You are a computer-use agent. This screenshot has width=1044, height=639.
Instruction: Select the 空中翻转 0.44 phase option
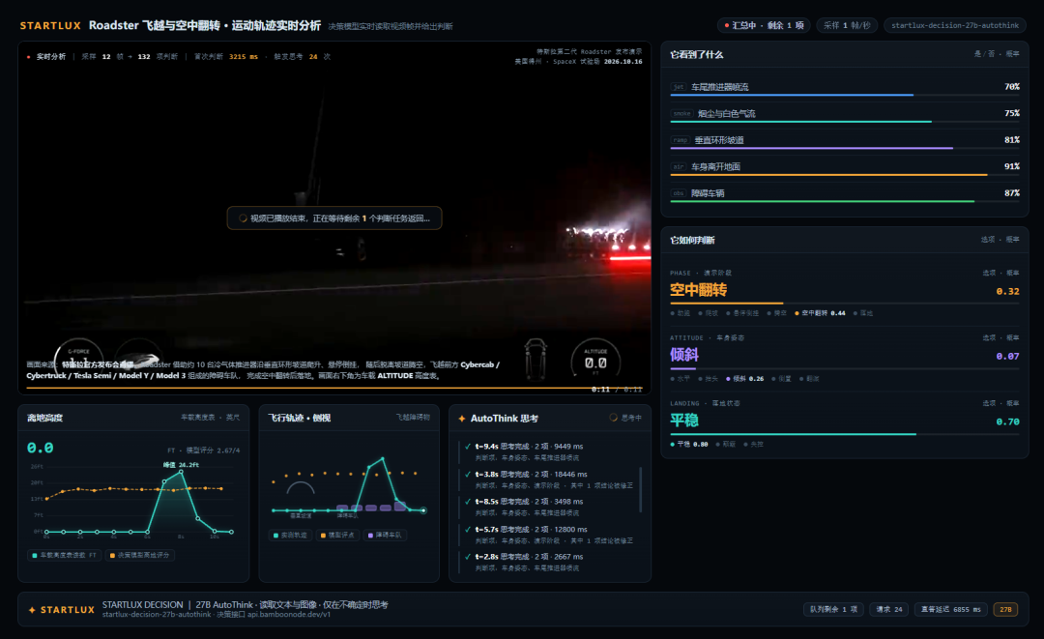coord(820,313)
